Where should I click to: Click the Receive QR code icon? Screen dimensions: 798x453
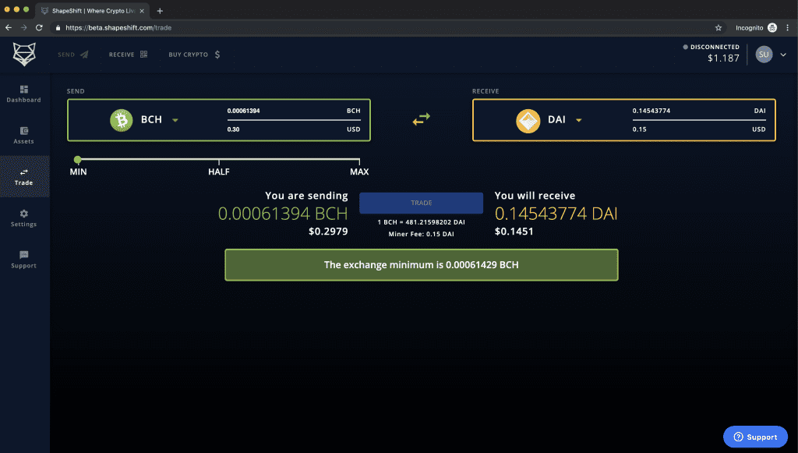tap(143, 55)
